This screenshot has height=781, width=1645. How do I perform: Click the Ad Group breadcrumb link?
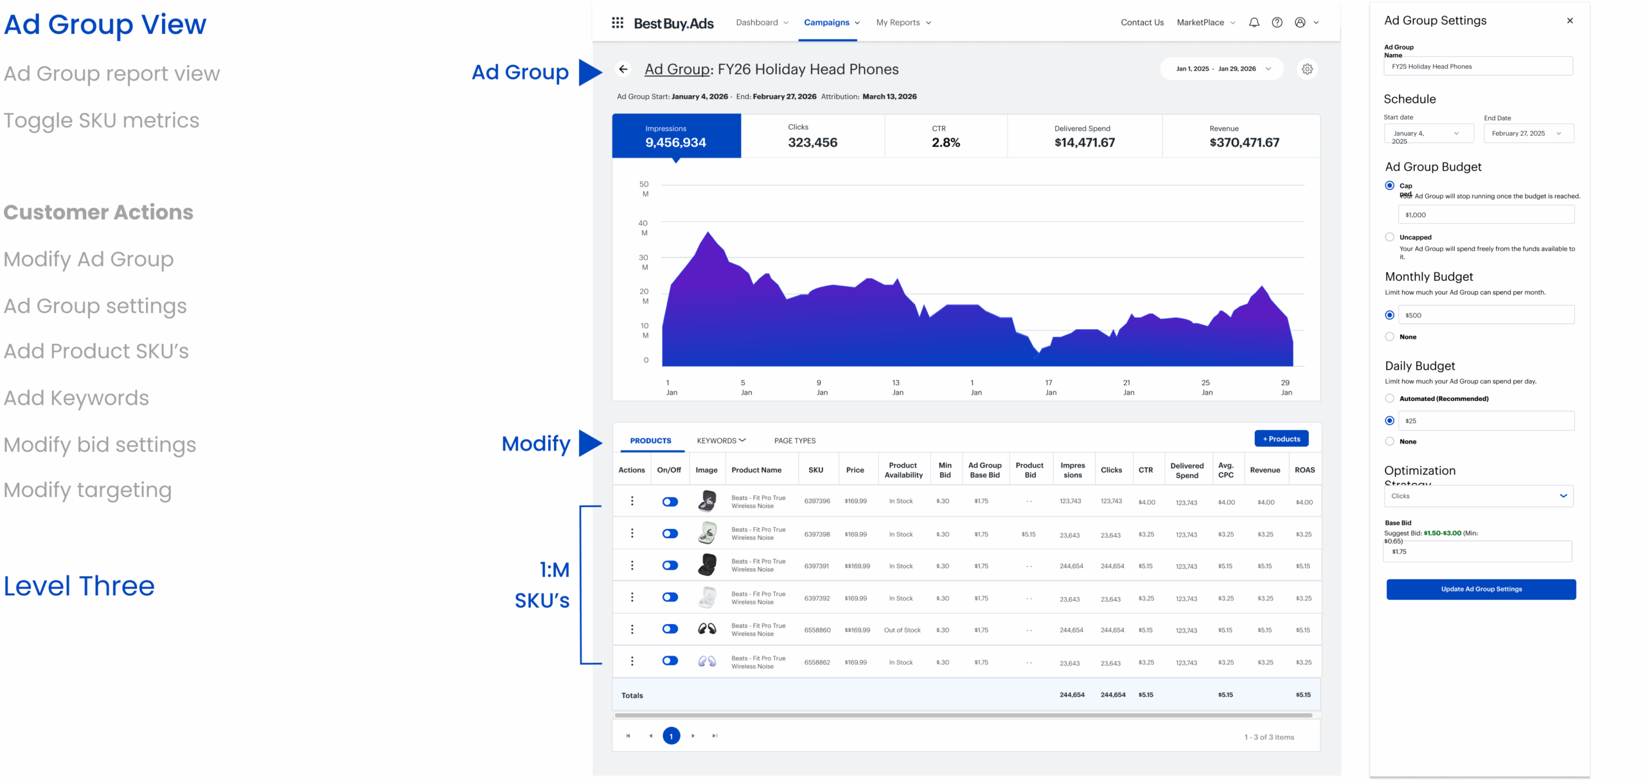678,69
